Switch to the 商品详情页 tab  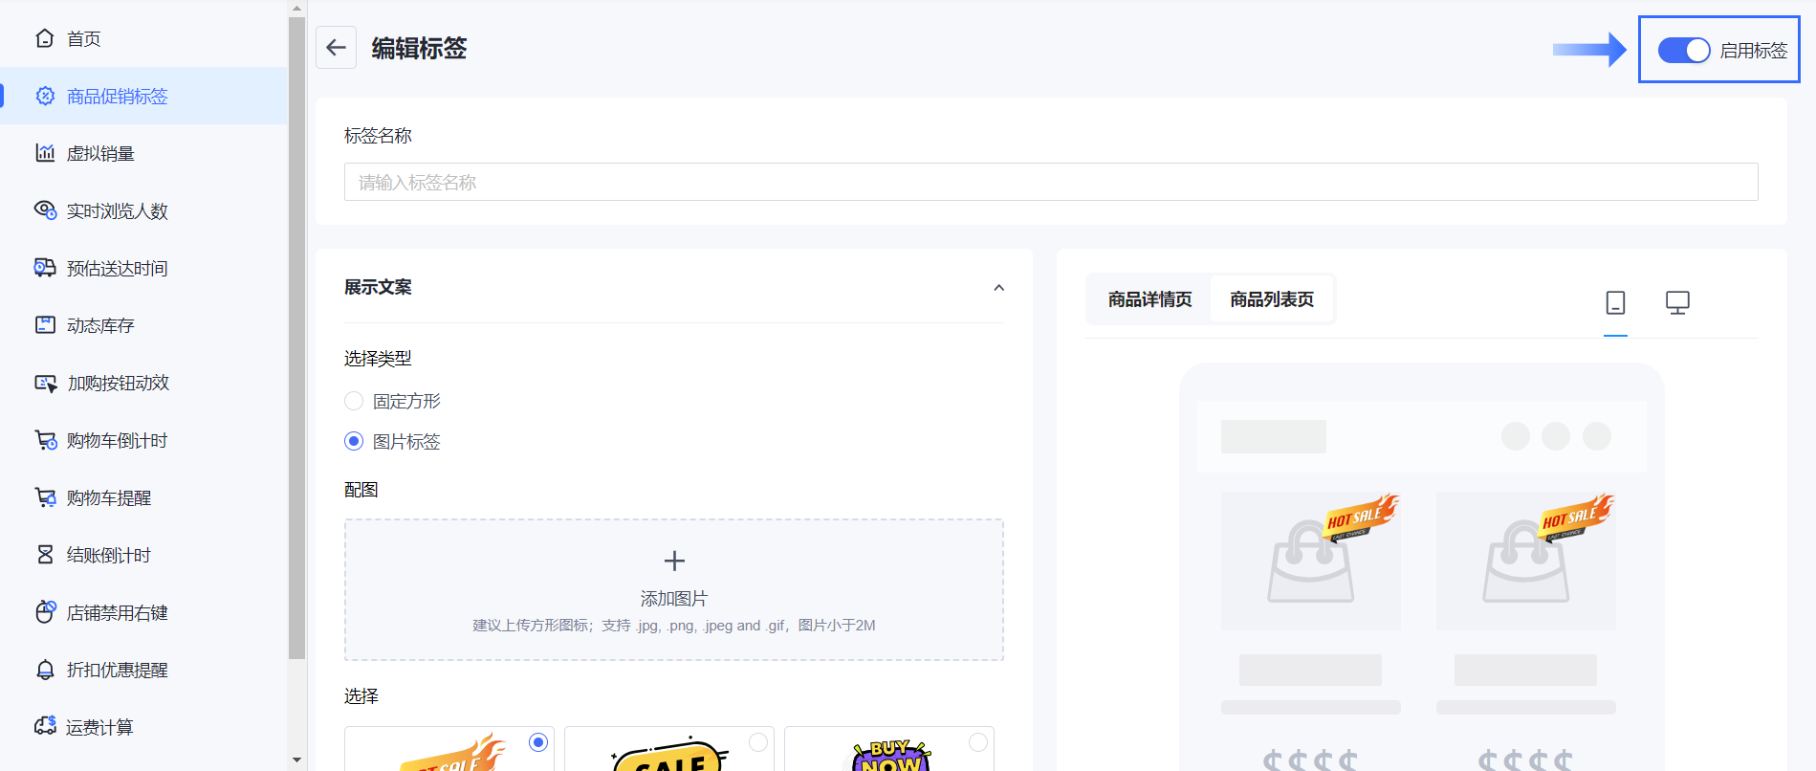point(1149,299)
